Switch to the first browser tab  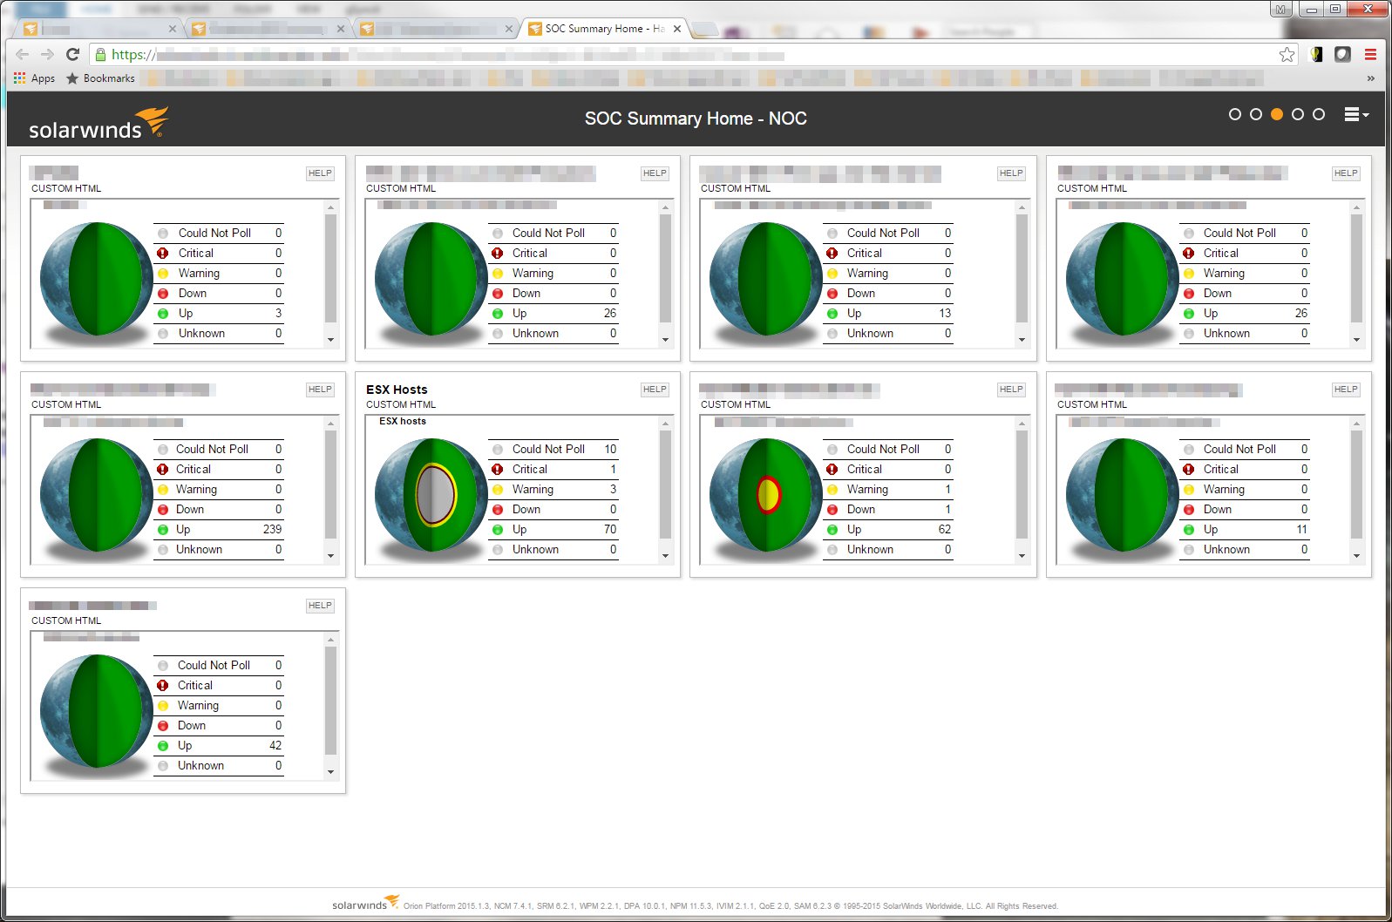coord(100,29)
